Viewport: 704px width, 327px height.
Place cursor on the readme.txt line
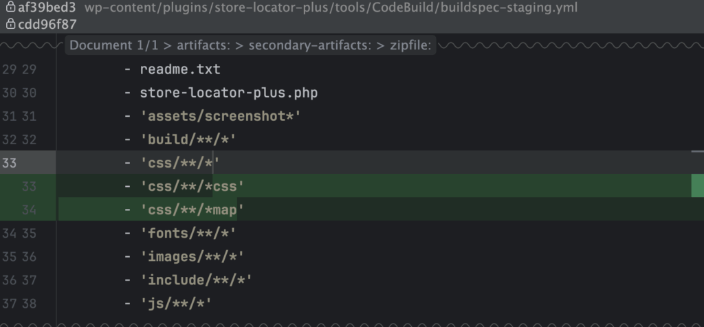pos(180,69)
